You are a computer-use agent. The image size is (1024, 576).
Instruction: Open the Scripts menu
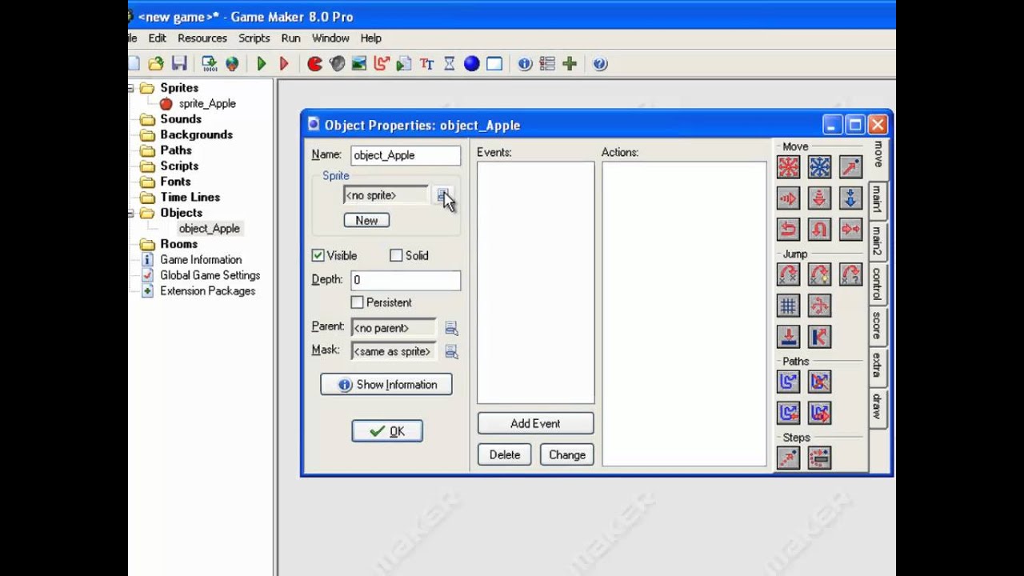[x=254, y=38]
